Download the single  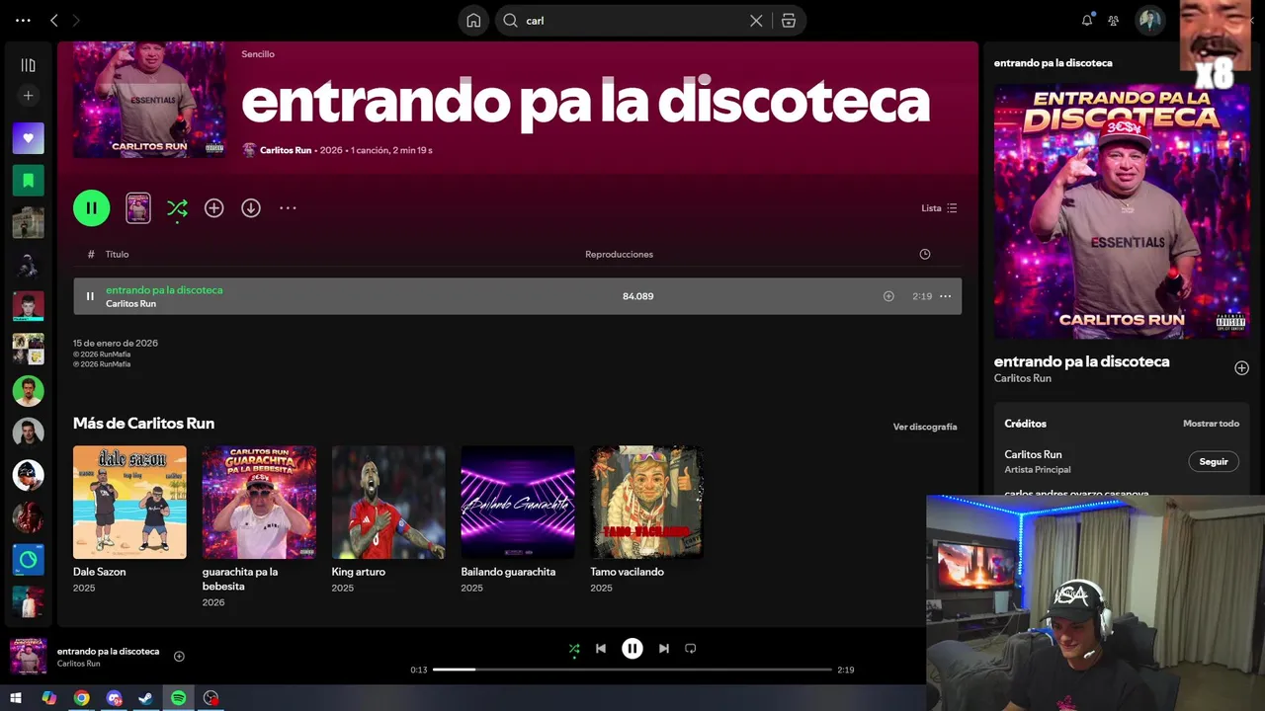tap(251, 207)
